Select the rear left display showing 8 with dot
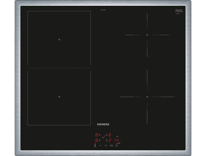 point(97,135)
